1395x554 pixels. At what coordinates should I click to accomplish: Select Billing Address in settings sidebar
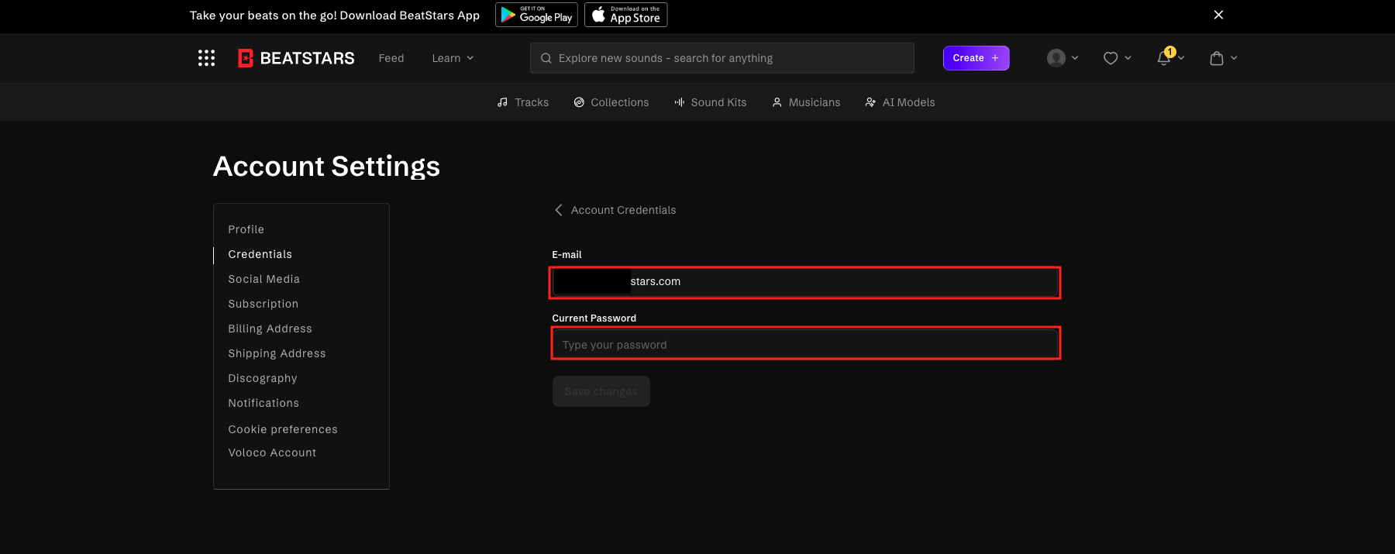coord(270,329)
